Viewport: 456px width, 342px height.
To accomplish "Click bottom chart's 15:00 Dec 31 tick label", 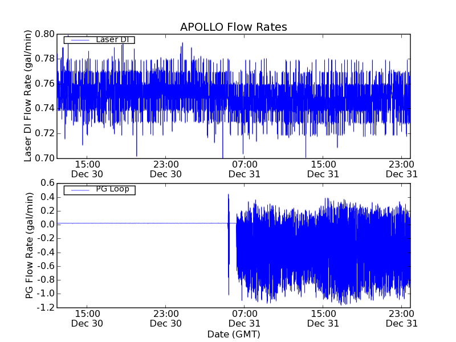I will (x=323, y=319).
